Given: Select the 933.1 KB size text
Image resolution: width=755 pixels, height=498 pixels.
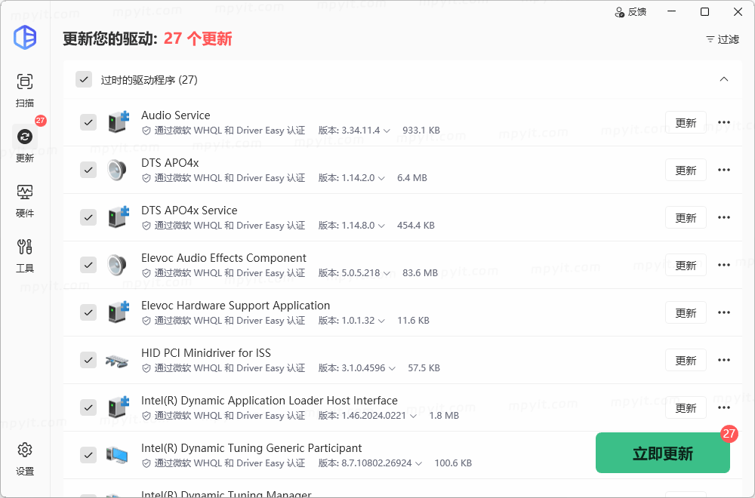Looking at the screenshot, I should tap(421, 131).
